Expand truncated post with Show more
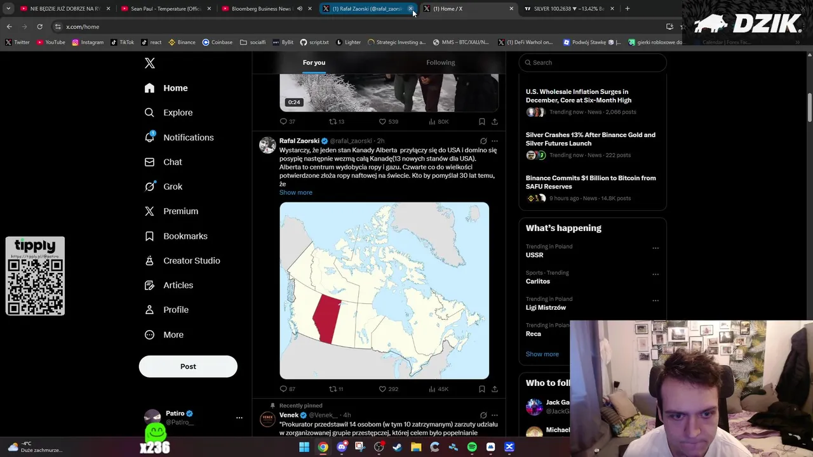 tap(295, 192)
